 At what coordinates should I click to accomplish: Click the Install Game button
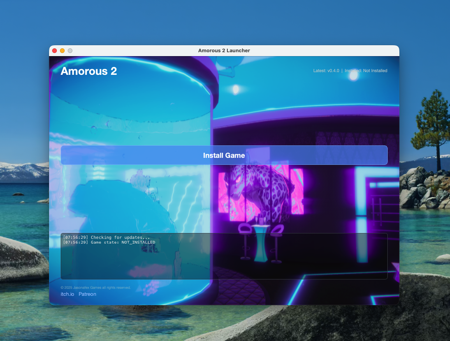pyautogui.click(x=224, y=155)
